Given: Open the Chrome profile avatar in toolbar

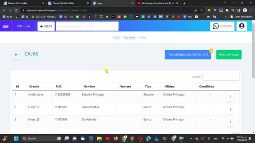Looking at the screenshot, I should (x=245, y=10).
